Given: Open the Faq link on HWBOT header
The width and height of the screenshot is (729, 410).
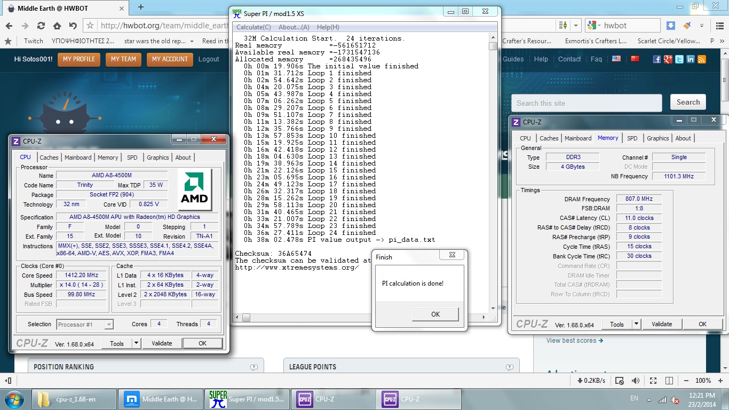Looking at the screenshot, I should (x=596, y=59).
